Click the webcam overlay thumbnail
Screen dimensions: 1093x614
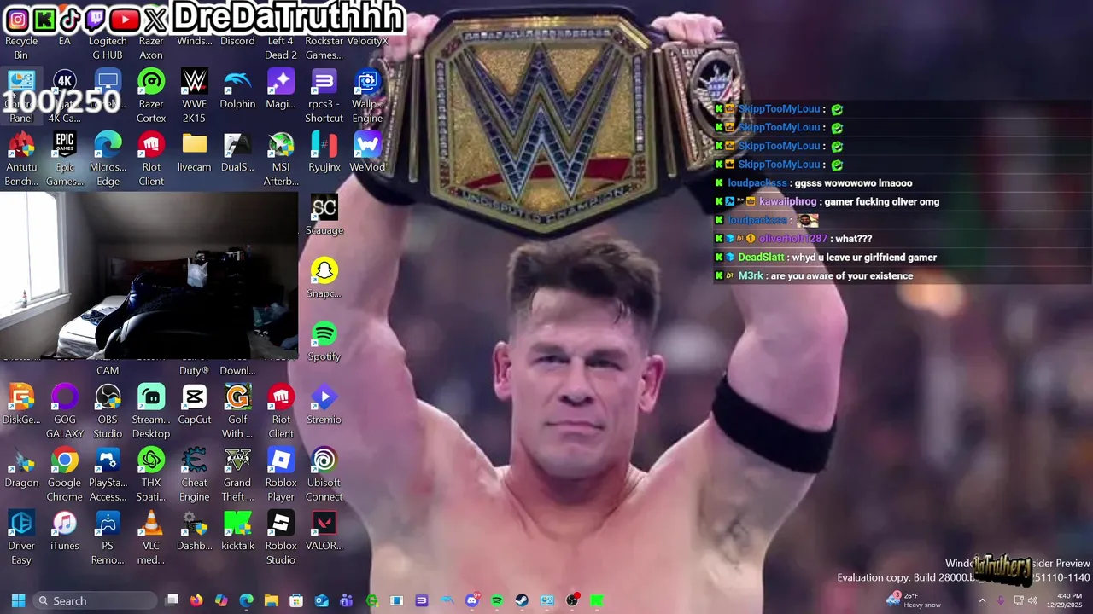point(149,275)
